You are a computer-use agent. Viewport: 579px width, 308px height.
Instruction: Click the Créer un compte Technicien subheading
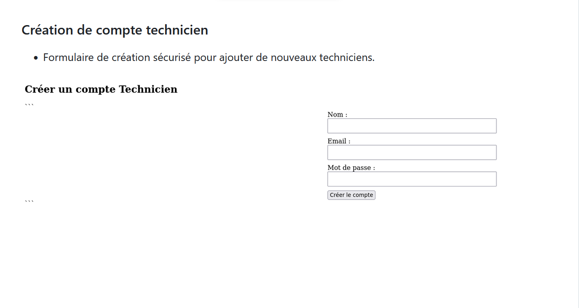[x=101, y=89]
